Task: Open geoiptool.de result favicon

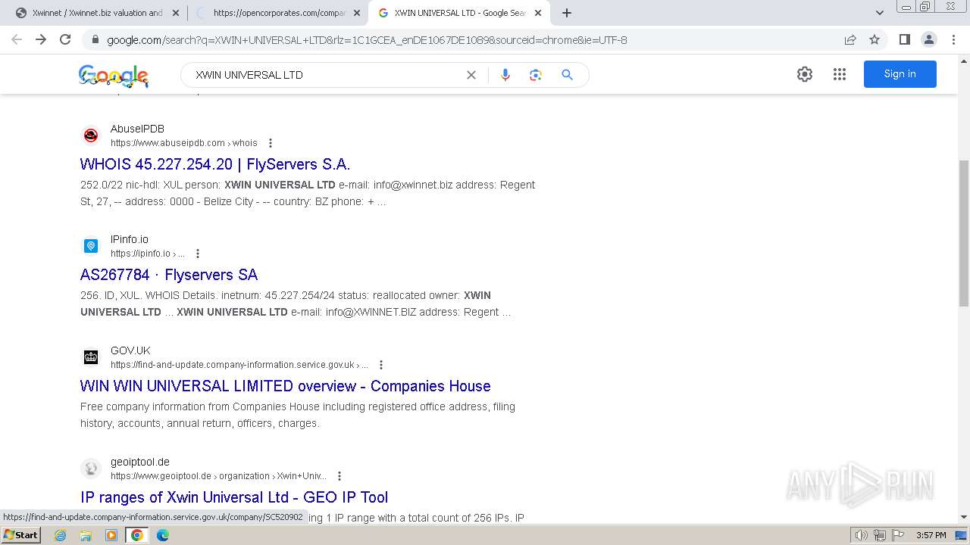Action: (91, 469)
